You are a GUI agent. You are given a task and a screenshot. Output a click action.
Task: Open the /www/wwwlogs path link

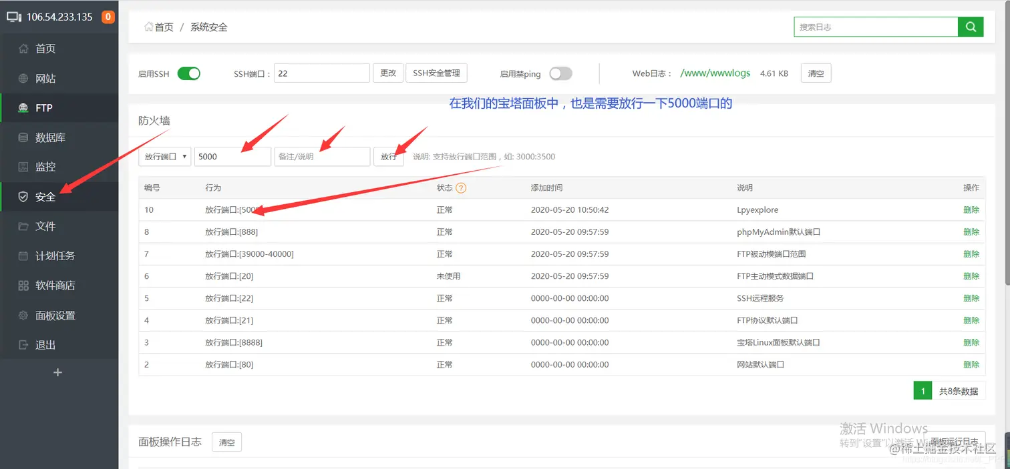pyautogui.click(x=715, y=73)
